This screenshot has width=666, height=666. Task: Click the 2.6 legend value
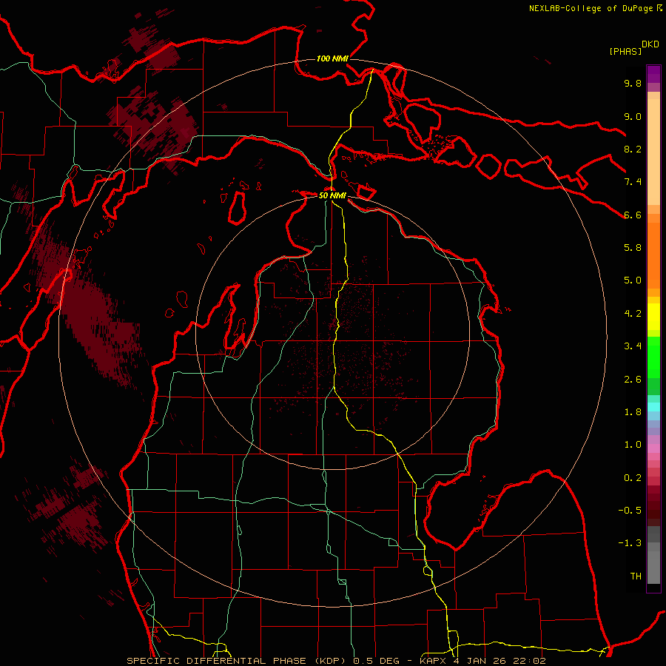pos(633,380)
